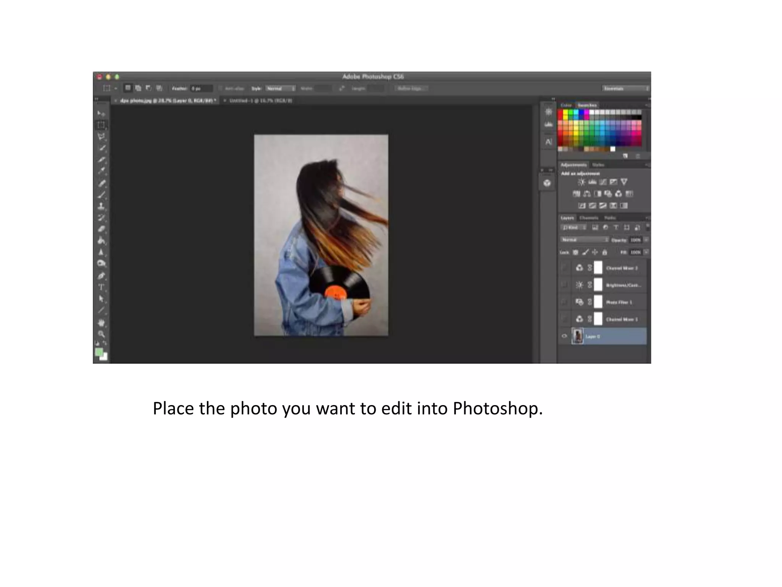Viewport: 782px width, 587px height.
Task: Show the Channel Mixer 2 layer
Action: (x=564, y=268)
